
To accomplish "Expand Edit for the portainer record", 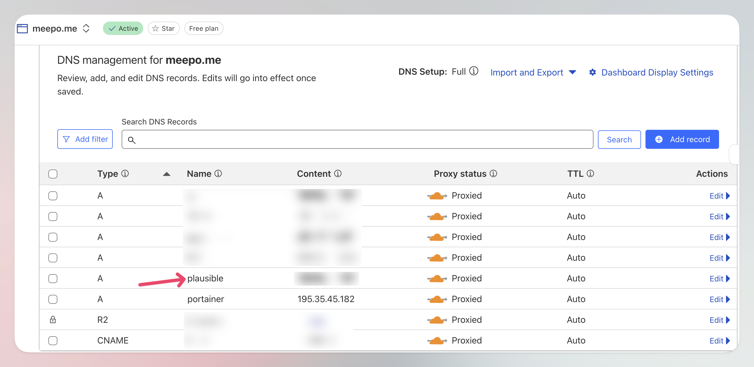I will [720, 299].
